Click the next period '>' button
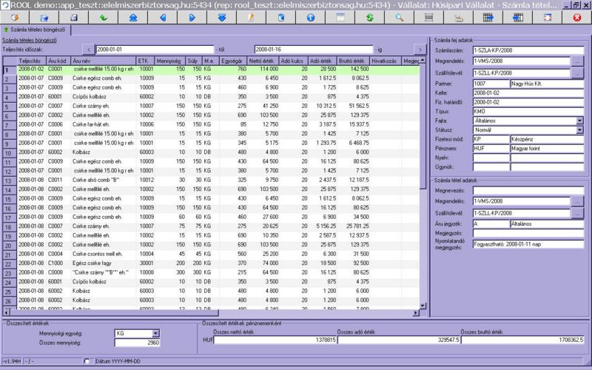 420,50
